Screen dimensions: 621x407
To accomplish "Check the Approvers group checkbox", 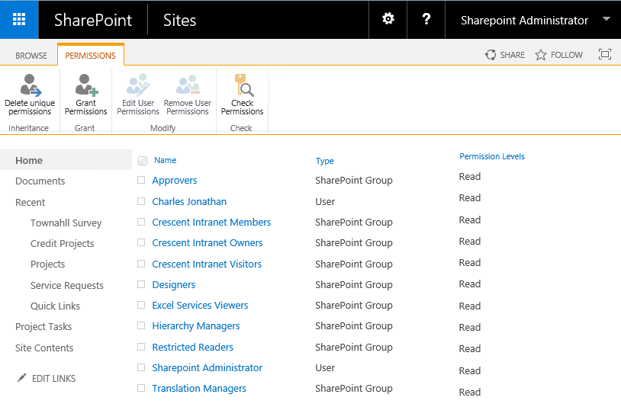I will (141, 181).
